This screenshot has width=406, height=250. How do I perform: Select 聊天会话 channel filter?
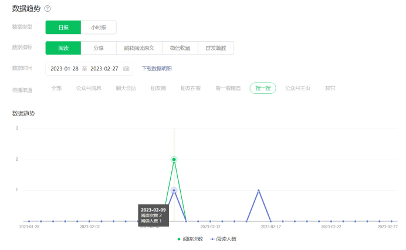(126, 89)
